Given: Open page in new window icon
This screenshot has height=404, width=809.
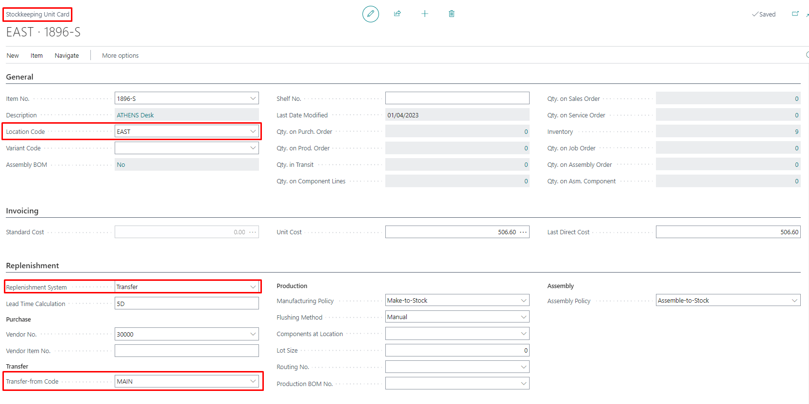Looking at the screenshot, I should 795,14.
